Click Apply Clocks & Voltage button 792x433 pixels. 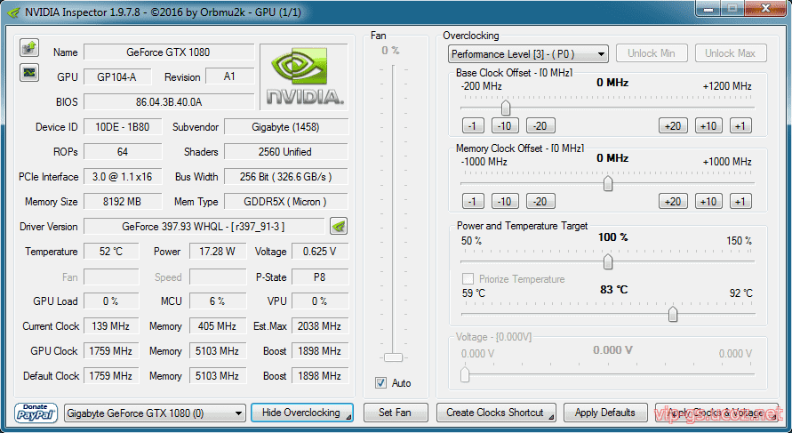tap(716, 413)
